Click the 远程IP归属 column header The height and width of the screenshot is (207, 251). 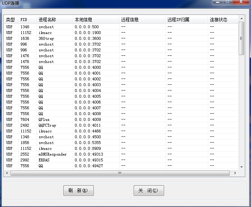pos(187,20)
